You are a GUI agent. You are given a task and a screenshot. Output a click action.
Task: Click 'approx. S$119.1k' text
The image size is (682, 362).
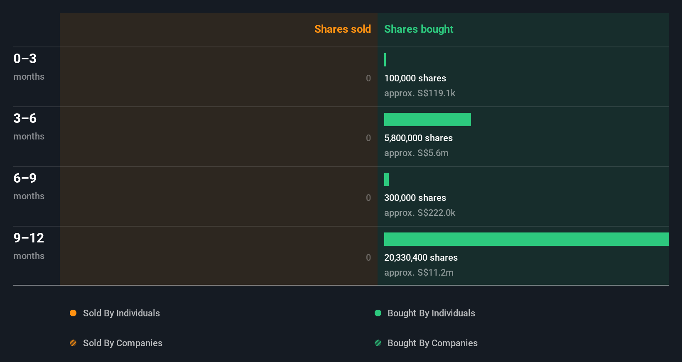[420, 93]
